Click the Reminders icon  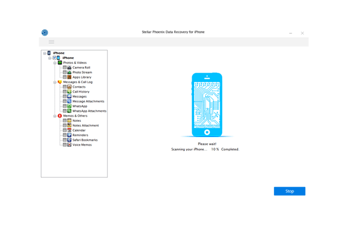tap(70, 135)
